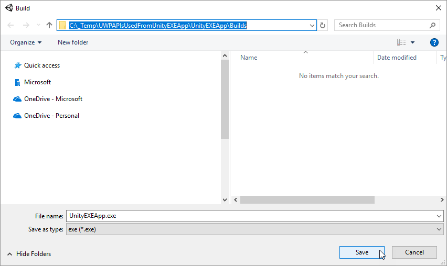Viewport: 447px width, 266px height.
Task: Close the Build dialog
Action: pyautogui.click(x=439, y=8)
